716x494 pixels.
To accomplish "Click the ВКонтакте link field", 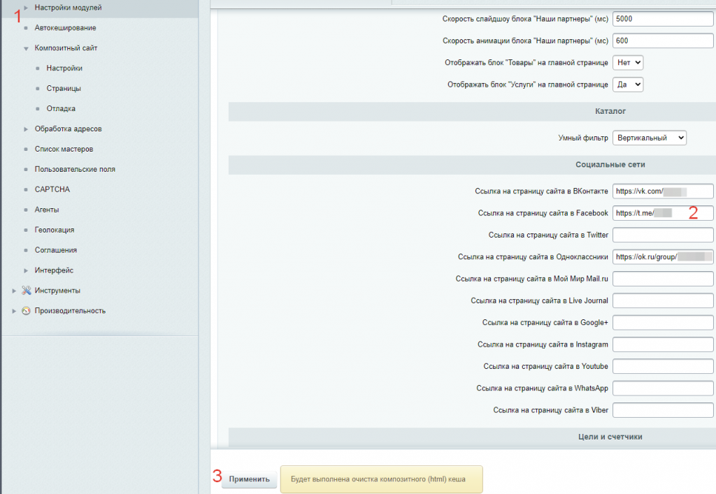I will [663, 191].
